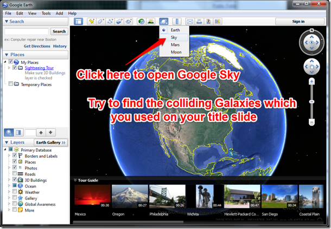
Task: Show historical imagery clock icon
Action: pyautogui.click(x=141, y=22)
